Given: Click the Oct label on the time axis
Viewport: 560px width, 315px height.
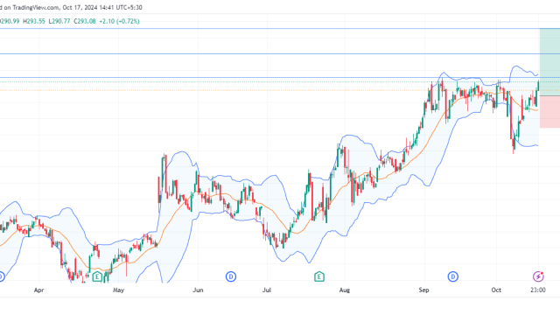Looking at the screenshot, I should 496,290.
